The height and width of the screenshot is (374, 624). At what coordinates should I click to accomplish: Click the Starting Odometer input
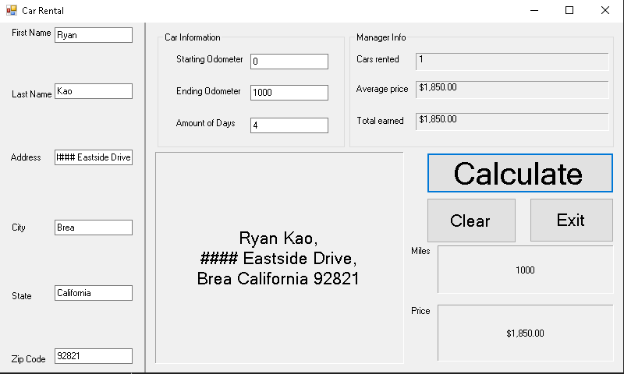pyautogui.click(x=289, y=62)
